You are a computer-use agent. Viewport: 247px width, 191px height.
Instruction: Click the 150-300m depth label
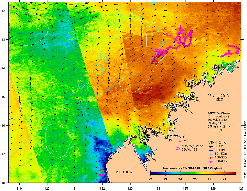pyautogui.click(x=221, y=158)
